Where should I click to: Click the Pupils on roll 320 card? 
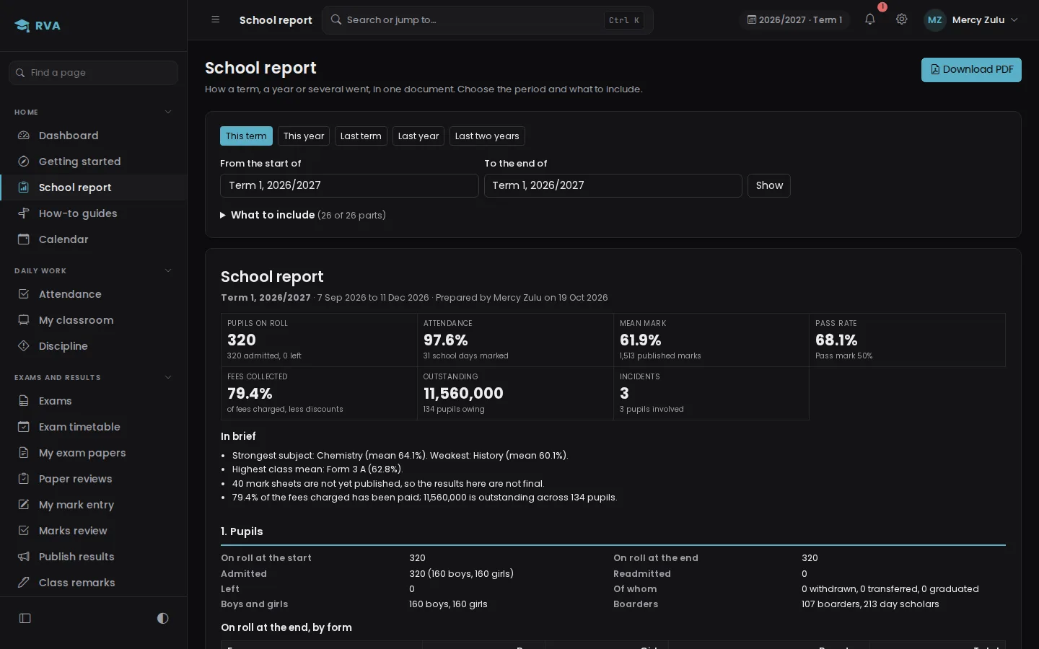[x=319, y=340]
